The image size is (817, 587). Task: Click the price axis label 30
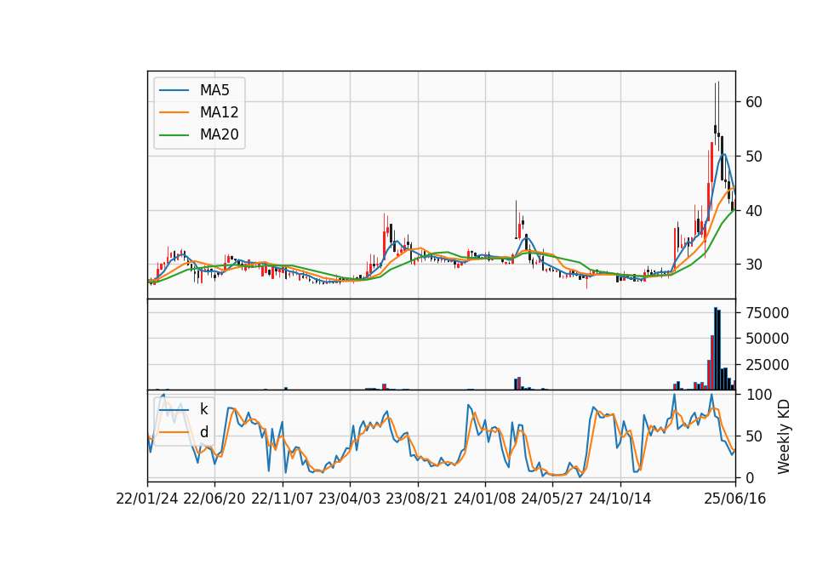pyautogui.click(x=754, y=265)
